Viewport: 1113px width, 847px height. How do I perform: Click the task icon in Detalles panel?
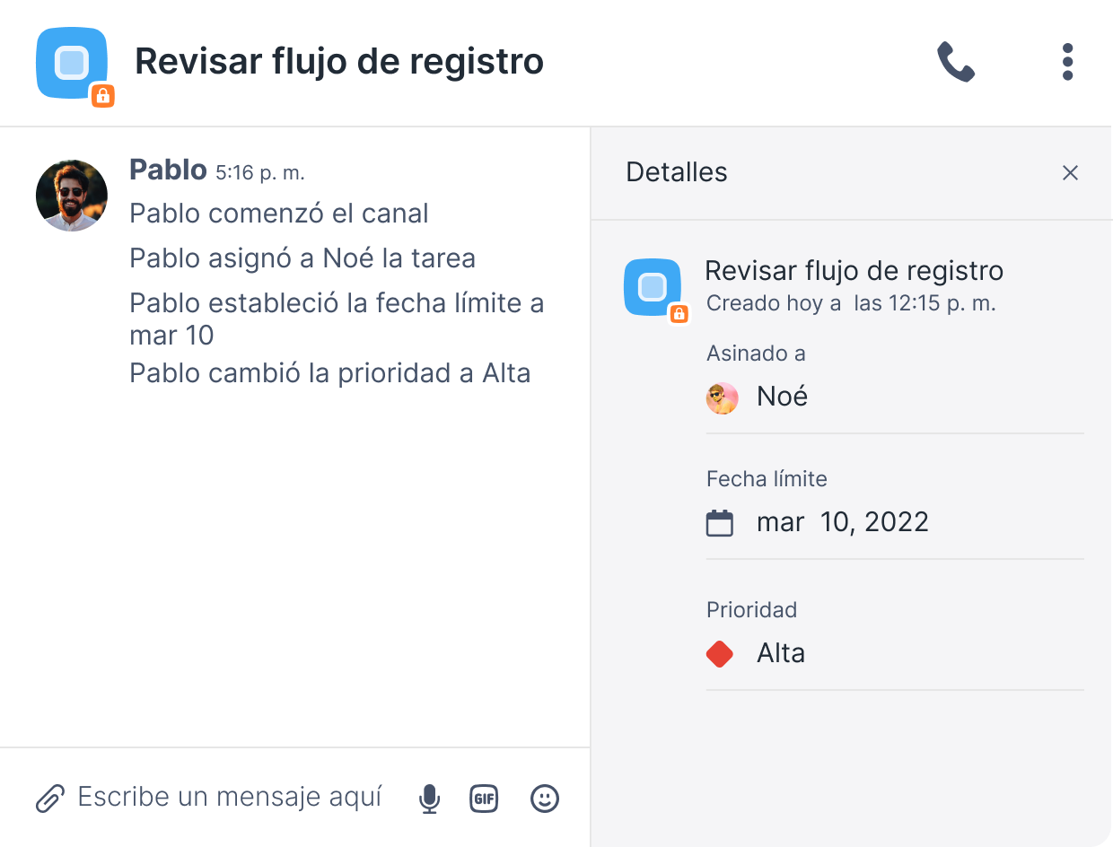pyautogui.click(x=653, y=287)
